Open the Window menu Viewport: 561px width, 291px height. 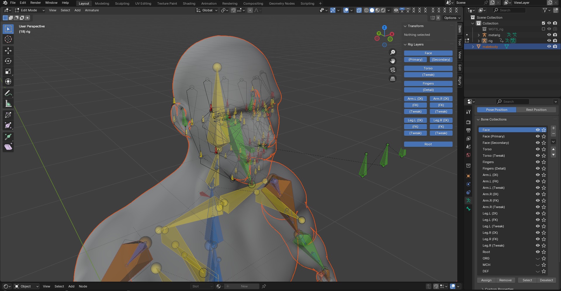tap(51, 3)
